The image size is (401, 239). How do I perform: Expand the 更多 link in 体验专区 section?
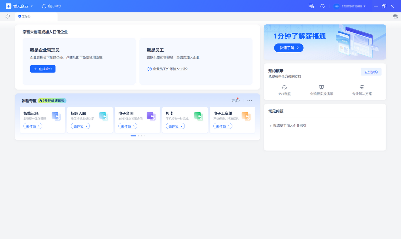236,100
